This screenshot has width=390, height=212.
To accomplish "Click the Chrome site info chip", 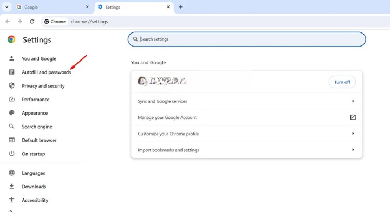I will pos(55,22).
